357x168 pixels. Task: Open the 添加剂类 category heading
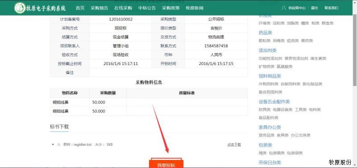click(267, 50)
